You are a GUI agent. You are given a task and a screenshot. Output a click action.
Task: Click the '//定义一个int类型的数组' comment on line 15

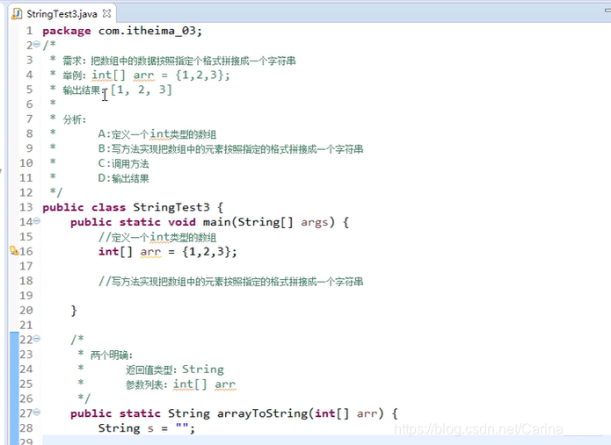[x=157, y=237]
